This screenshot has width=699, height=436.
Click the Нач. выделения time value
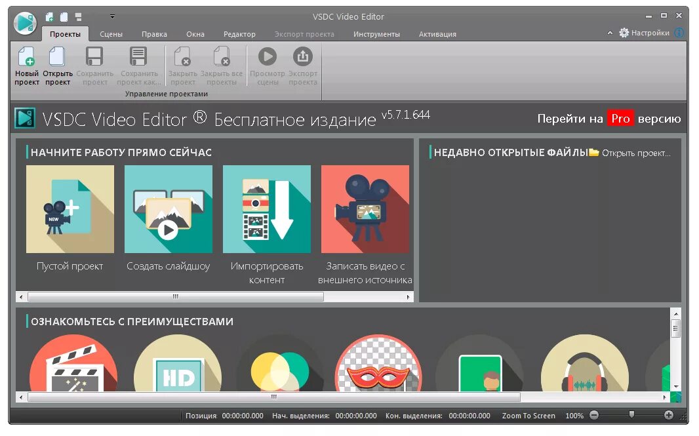[356, 416]
